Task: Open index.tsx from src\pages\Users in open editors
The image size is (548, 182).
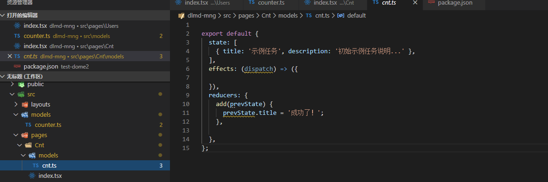Action: pos(85,26)
